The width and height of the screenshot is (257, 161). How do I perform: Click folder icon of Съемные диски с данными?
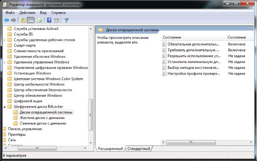[16, 123]
